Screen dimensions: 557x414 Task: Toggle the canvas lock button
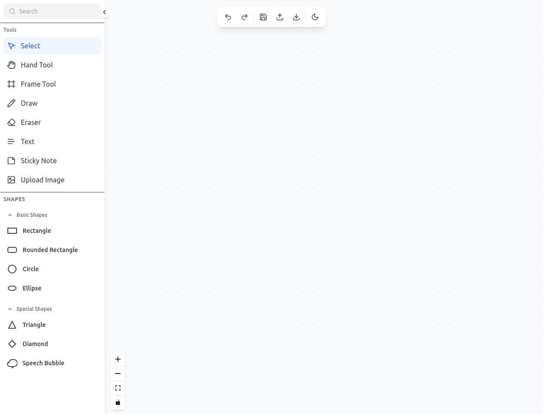tap(118, 402)
